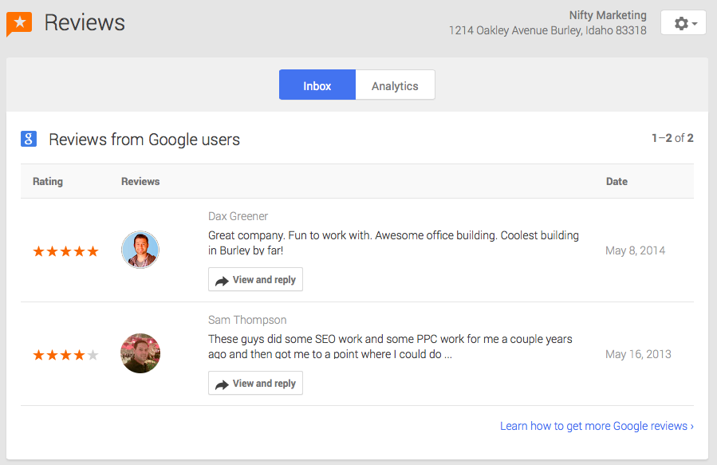Click the truncated Sam Thompson review text
The image size is (717, 465).
[x=390, y=346]
